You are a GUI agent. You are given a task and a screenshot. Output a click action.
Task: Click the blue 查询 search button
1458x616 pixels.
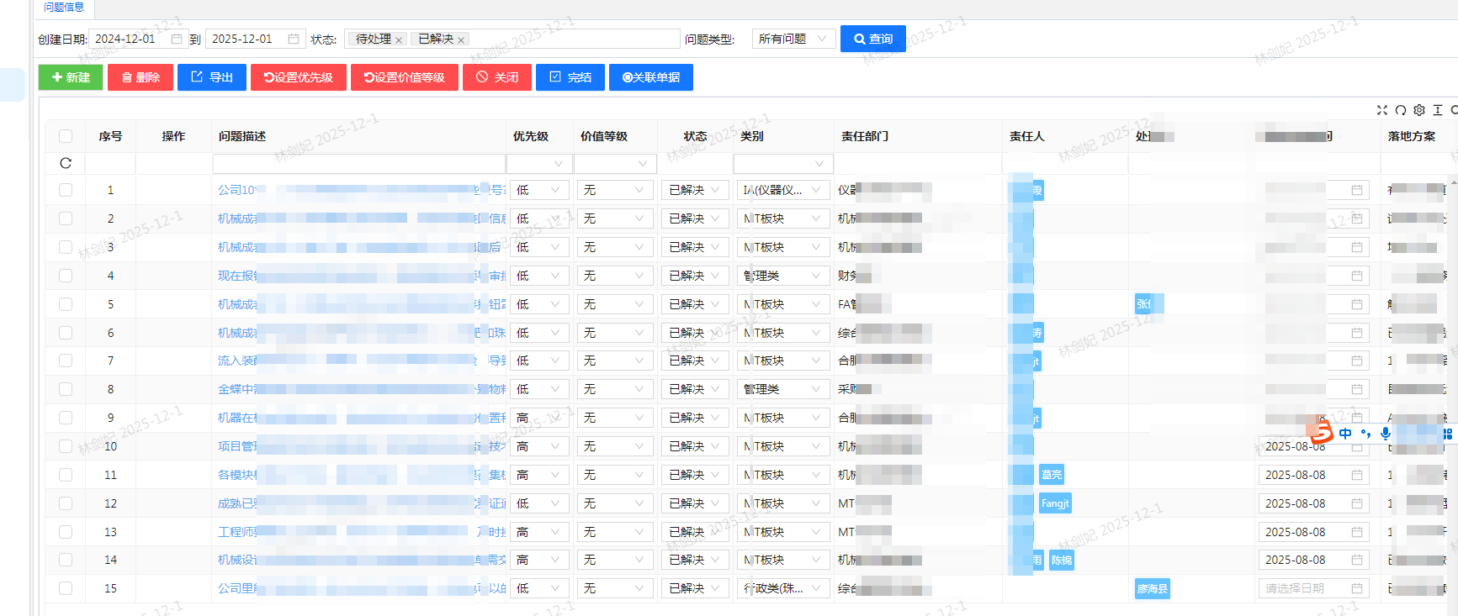coord(873,39)
